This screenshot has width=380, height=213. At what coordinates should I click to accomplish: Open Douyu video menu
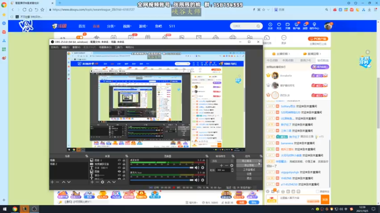click(x=127, y=26)
